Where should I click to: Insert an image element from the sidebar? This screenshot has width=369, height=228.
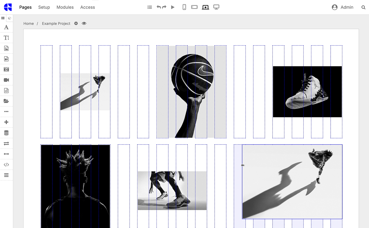(6, 48)
